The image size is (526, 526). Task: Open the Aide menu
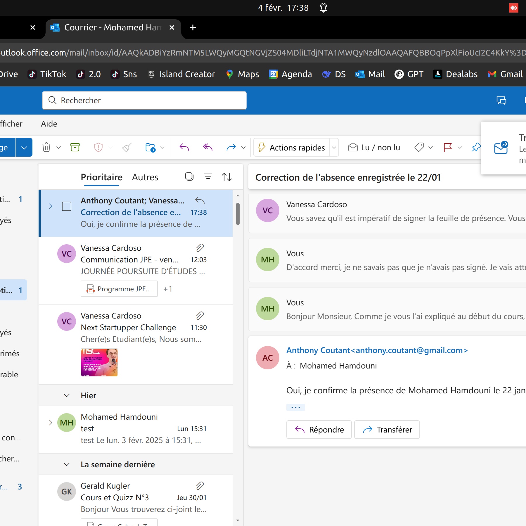[x=49, y=124]
